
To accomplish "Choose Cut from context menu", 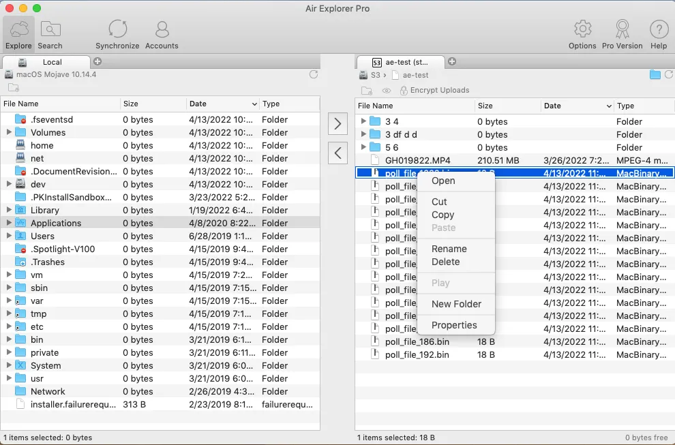I will pos(456,202).
